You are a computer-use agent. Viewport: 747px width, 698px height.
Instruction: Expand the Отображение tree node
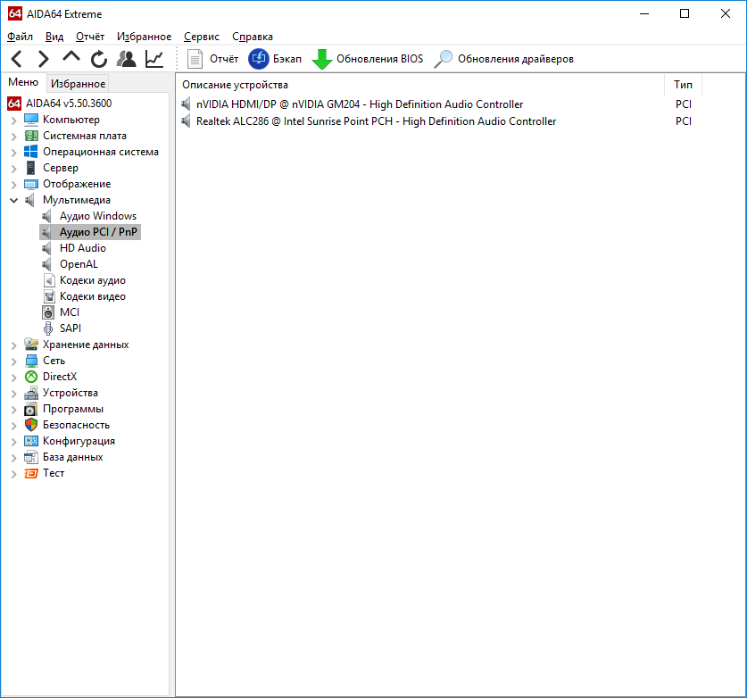[13, 185]
